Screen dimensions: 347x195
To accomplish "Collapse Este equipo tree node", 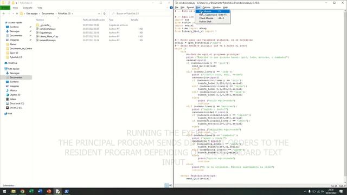I will point(14,69).
